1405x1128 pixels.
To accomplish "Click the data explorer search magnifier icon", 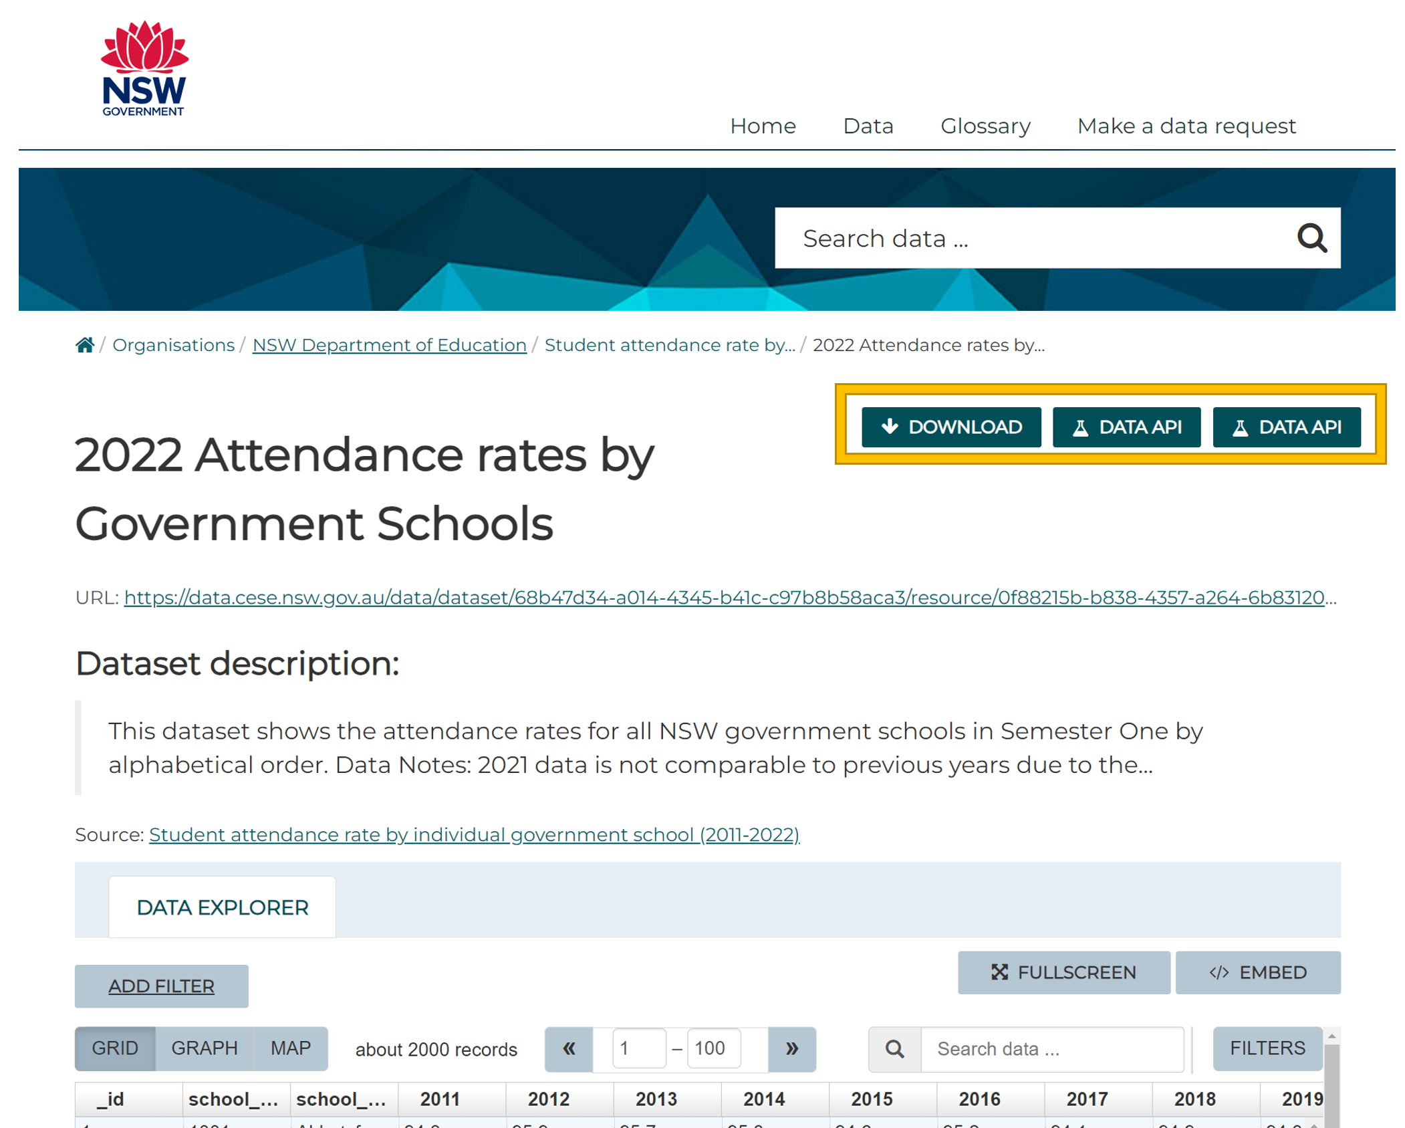I will coord(894,1048).
